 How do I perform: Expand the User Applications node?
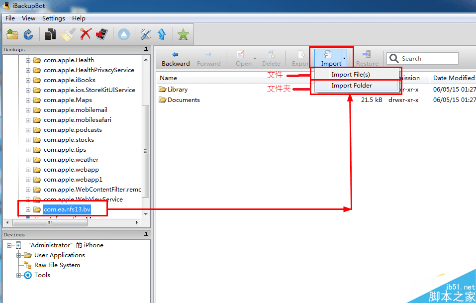[x=18, y=255]
